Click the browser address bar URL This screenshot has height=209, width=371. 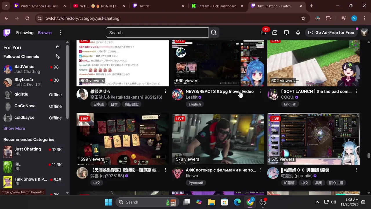pos(82,18)
